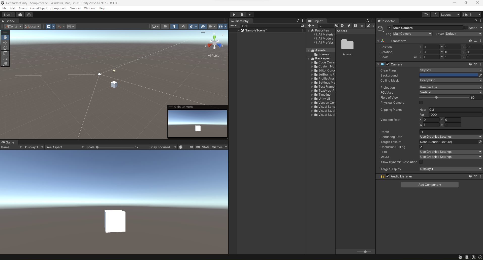Open the Layers dropdown
Viewport: 483px width, 260px height.
click(450, 15)
